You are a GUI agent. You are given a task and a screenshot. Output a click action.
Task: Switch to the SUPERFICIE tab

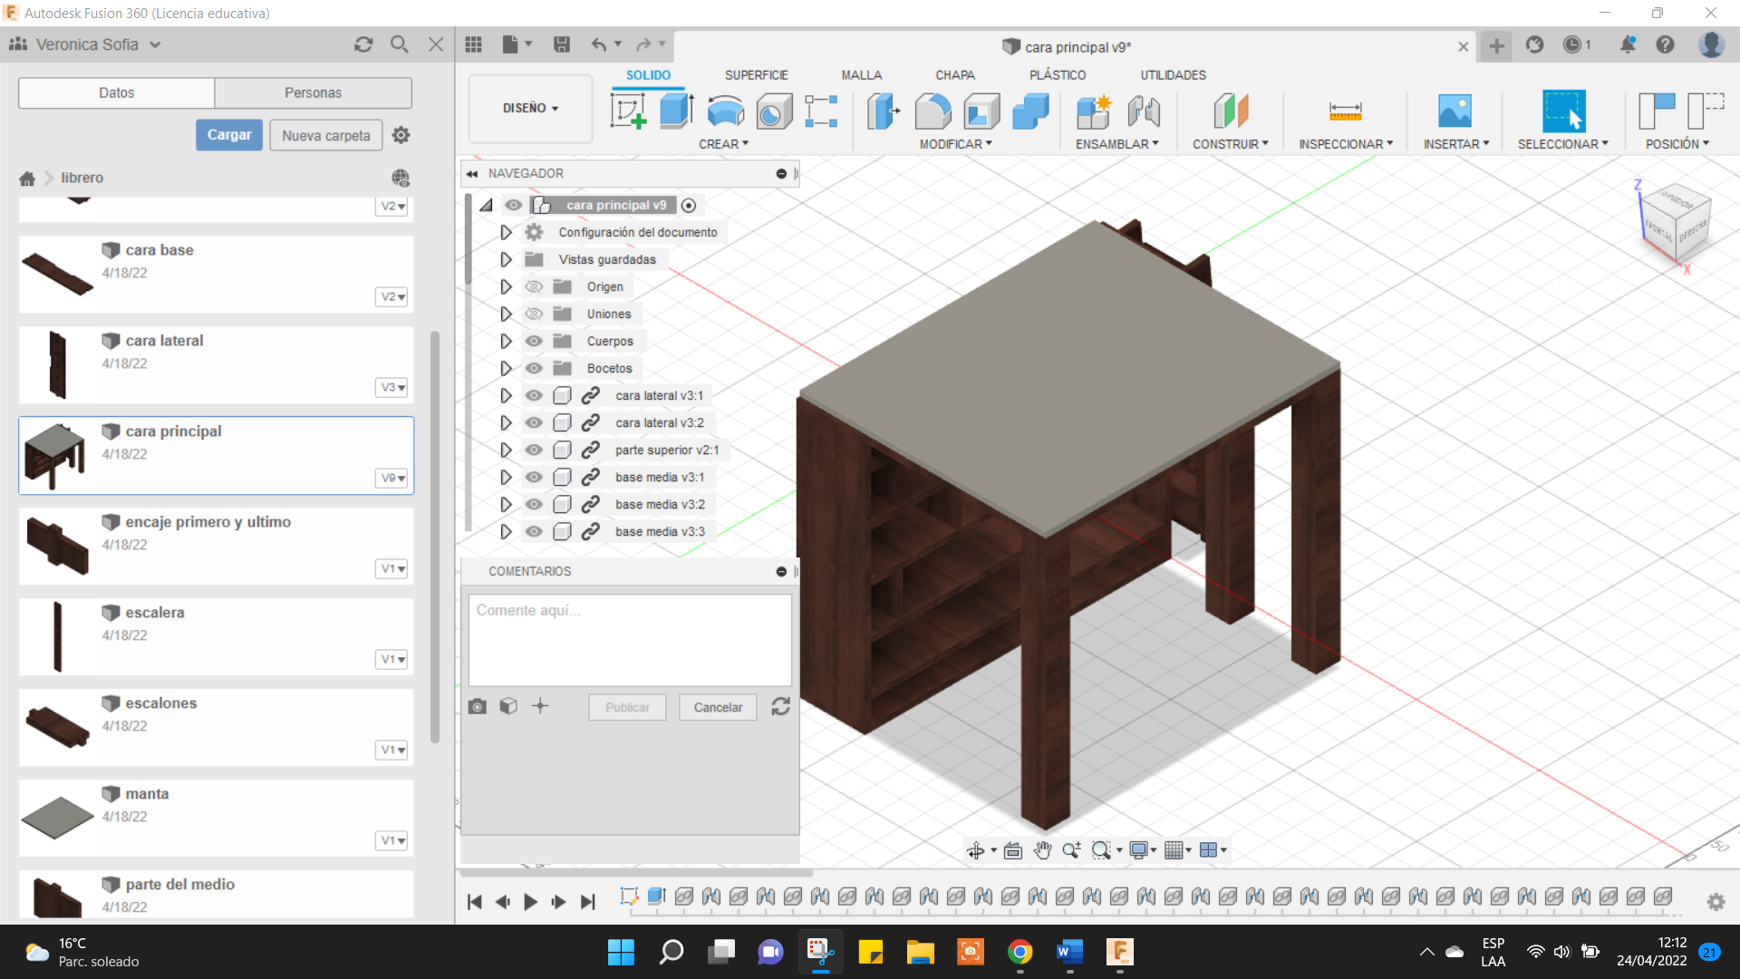pos(756,75)
